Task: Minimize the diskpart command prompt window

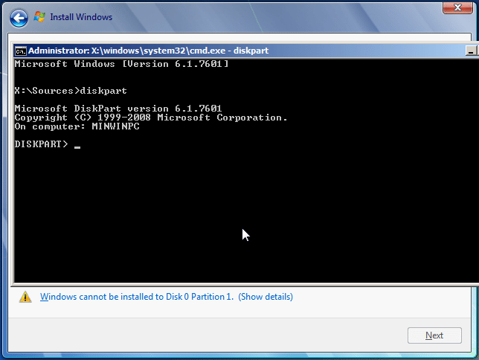Action: pos(471,51)
